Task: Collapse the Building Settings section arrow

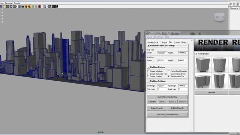Action: point(148,81)
